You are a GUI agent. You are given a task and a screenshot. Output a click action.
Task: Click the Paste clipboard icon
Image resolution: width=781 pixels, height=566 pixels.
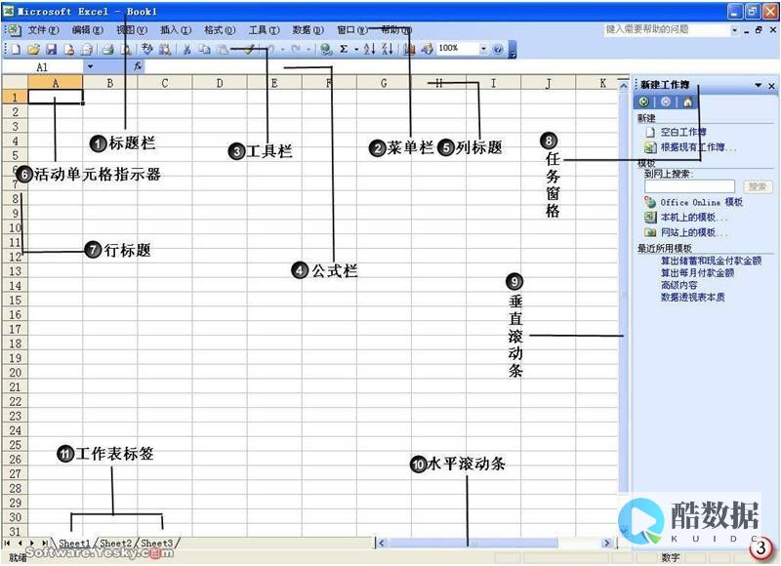pyautogui.click(x=223, y=49)
